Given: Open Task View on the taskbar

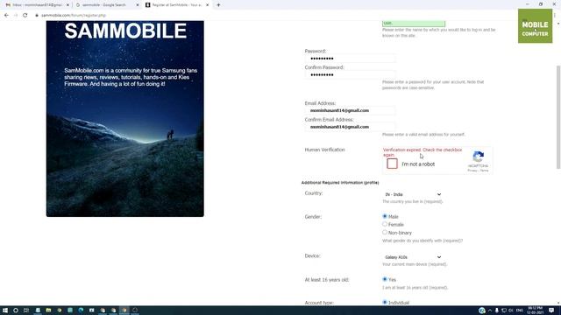Looking at the screenshot, I should (26, 311).
